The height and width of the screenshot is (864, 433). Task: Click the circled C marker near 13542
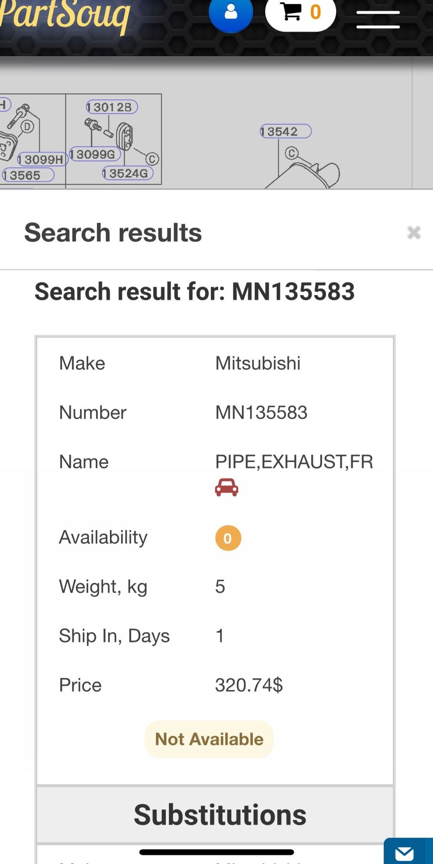click(291, 153)
